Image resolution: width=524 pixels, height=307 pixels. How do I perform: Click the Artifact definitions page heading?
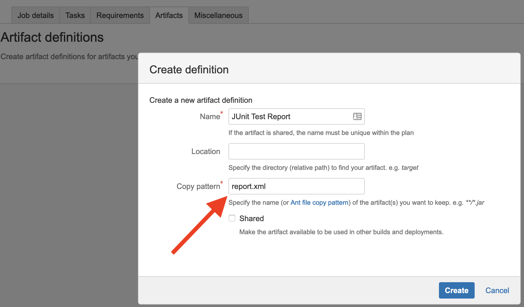pos(52,37)
